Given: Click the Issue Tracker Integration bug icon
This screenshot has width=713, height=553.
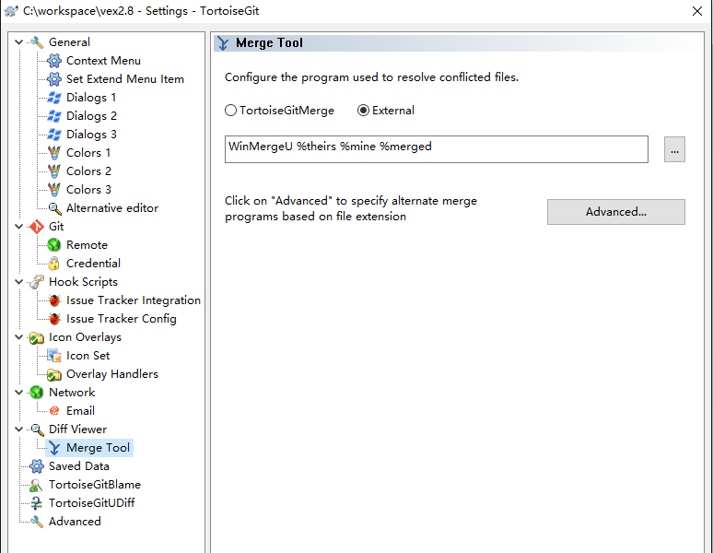Looking at the screenshot, I should (x=54, y=300).
